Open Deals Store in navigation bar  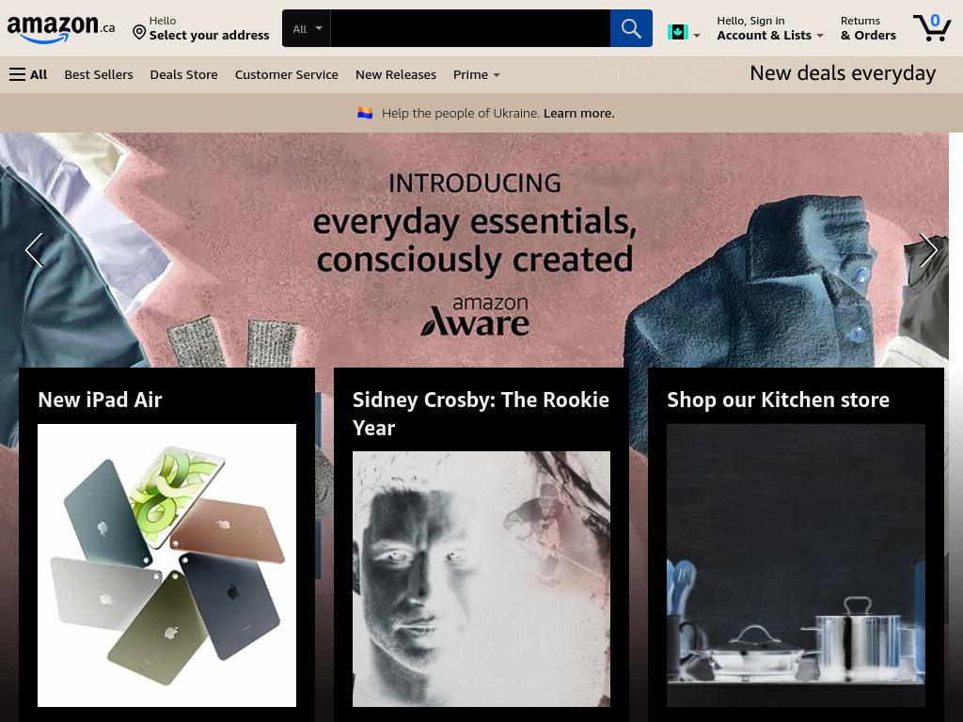point(183,75)
